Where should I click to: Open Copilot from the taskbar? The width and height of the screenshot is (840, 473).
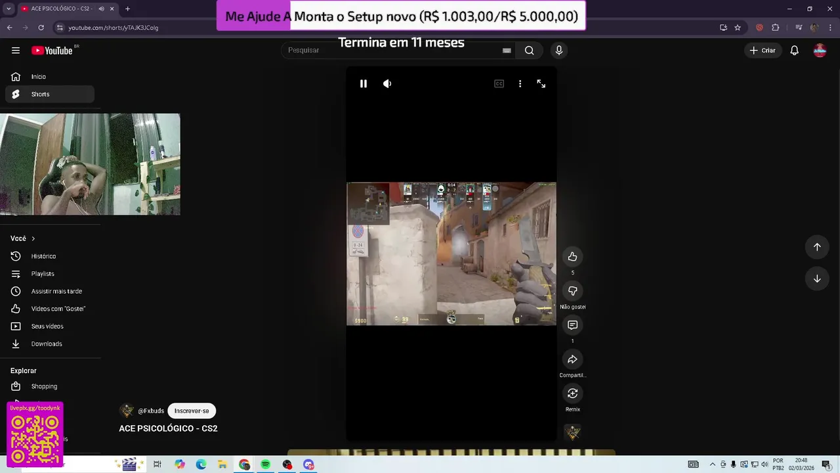click(x=179, y=464)
